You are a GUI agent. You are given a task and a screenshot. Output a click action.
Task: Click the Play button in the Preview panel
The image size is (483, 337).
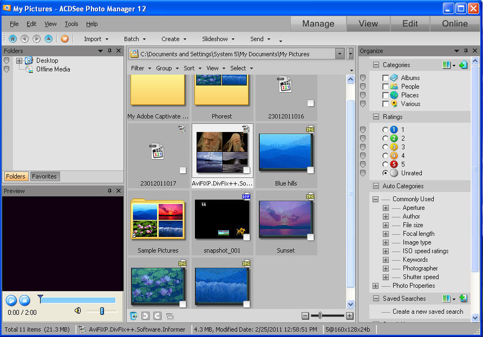point(11,300)
